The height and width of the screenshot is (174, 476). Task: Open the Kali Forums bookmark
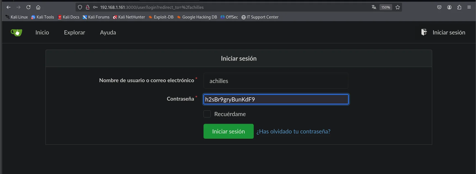coord(96,17)
